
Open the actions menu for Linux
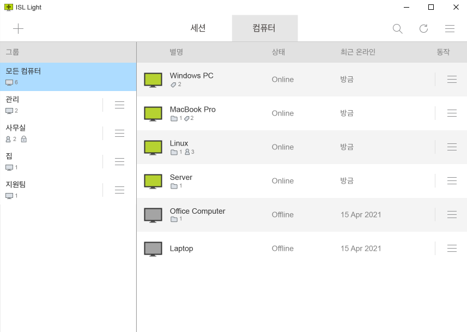[x=452, y=147]
